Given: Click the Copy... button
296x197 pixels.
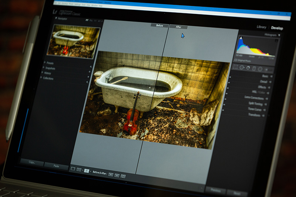Looking at the screenshot, I should pos(32,162).
